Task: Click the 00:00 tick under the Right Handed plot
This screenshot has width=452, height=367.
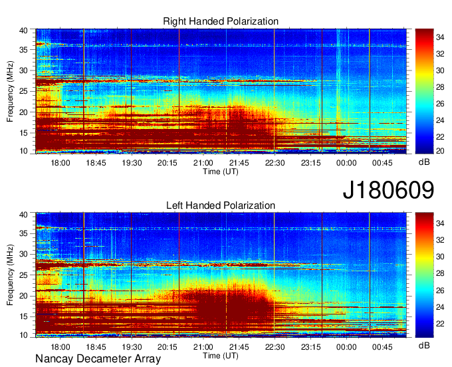Action: tap(346, 163)
